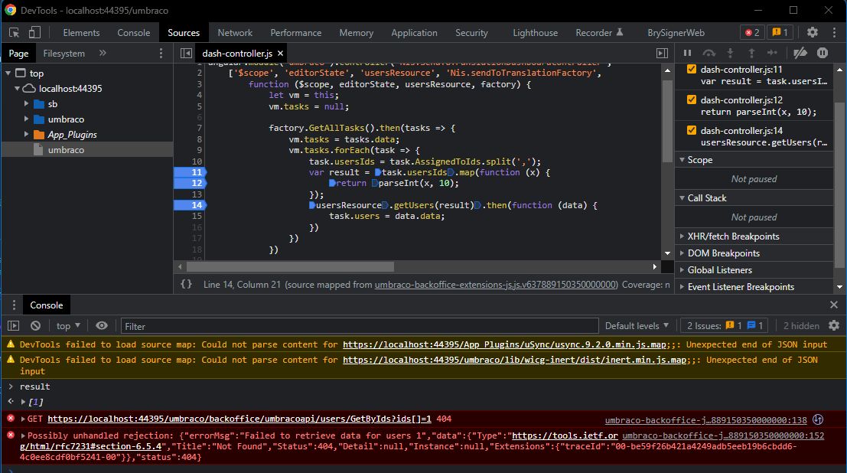The height and width of the screenshot is (473, 847).
Task: Toggle pause on exceptions
Action: click(x=823, y=53)
